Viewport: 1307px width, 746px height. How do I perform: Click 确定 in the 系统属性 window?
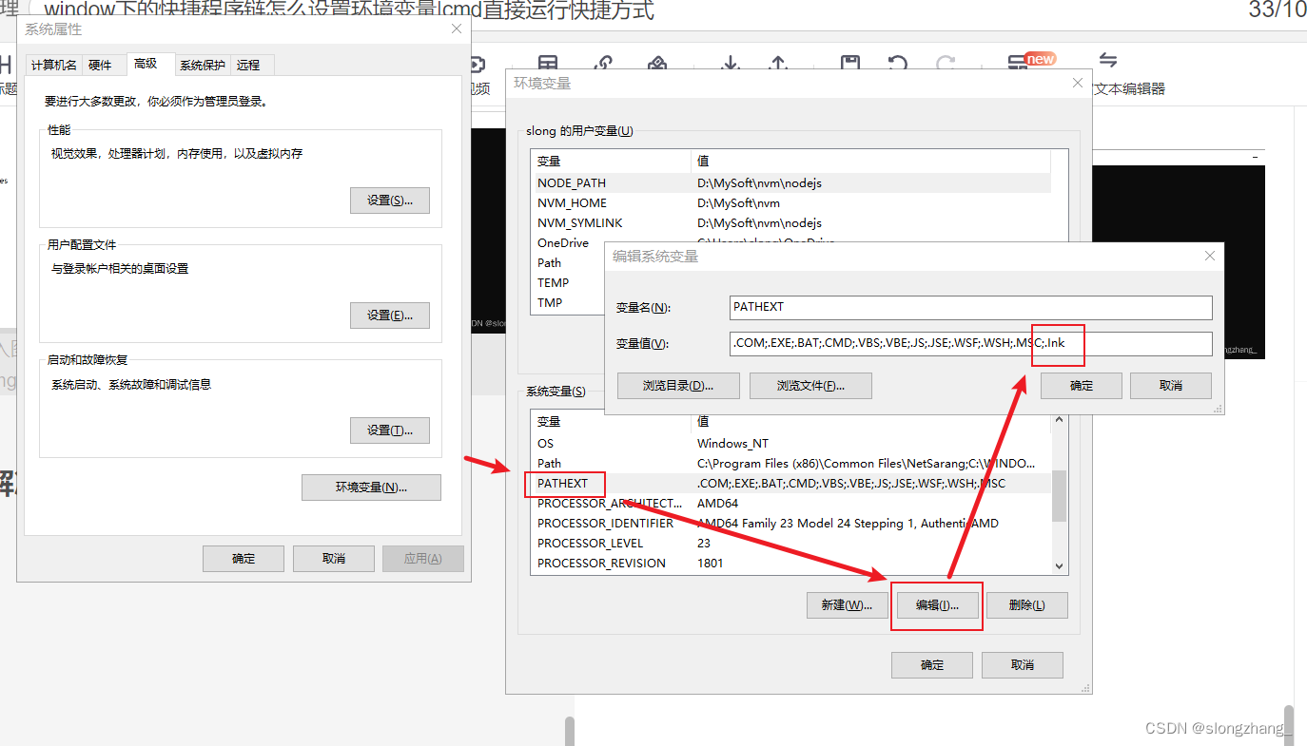tap(244, 559)
